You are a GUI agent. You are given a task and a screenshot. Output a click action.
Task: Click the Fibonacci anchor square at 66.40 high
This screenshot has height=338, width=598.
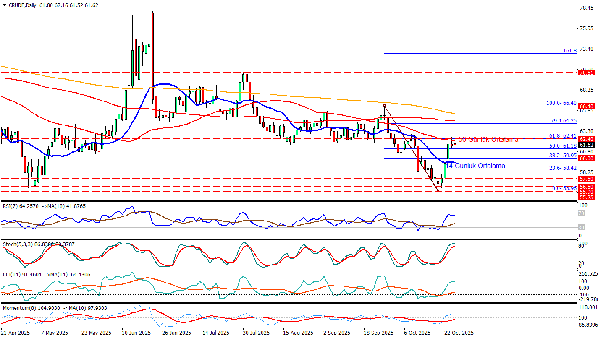point(384,105)
